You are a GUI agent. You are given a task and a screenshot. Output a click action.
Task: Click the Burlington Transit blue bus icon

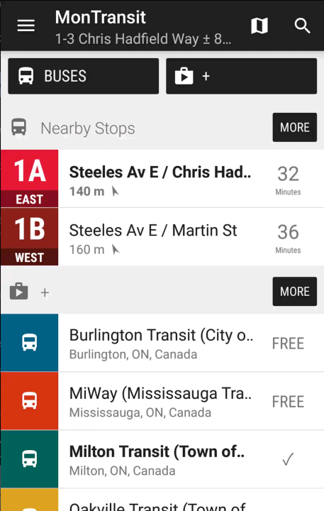[x=29, y=343]
